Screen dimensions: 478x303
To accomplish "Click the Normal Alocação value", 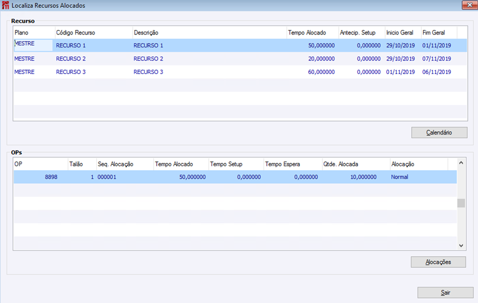I will click(399, 177).
